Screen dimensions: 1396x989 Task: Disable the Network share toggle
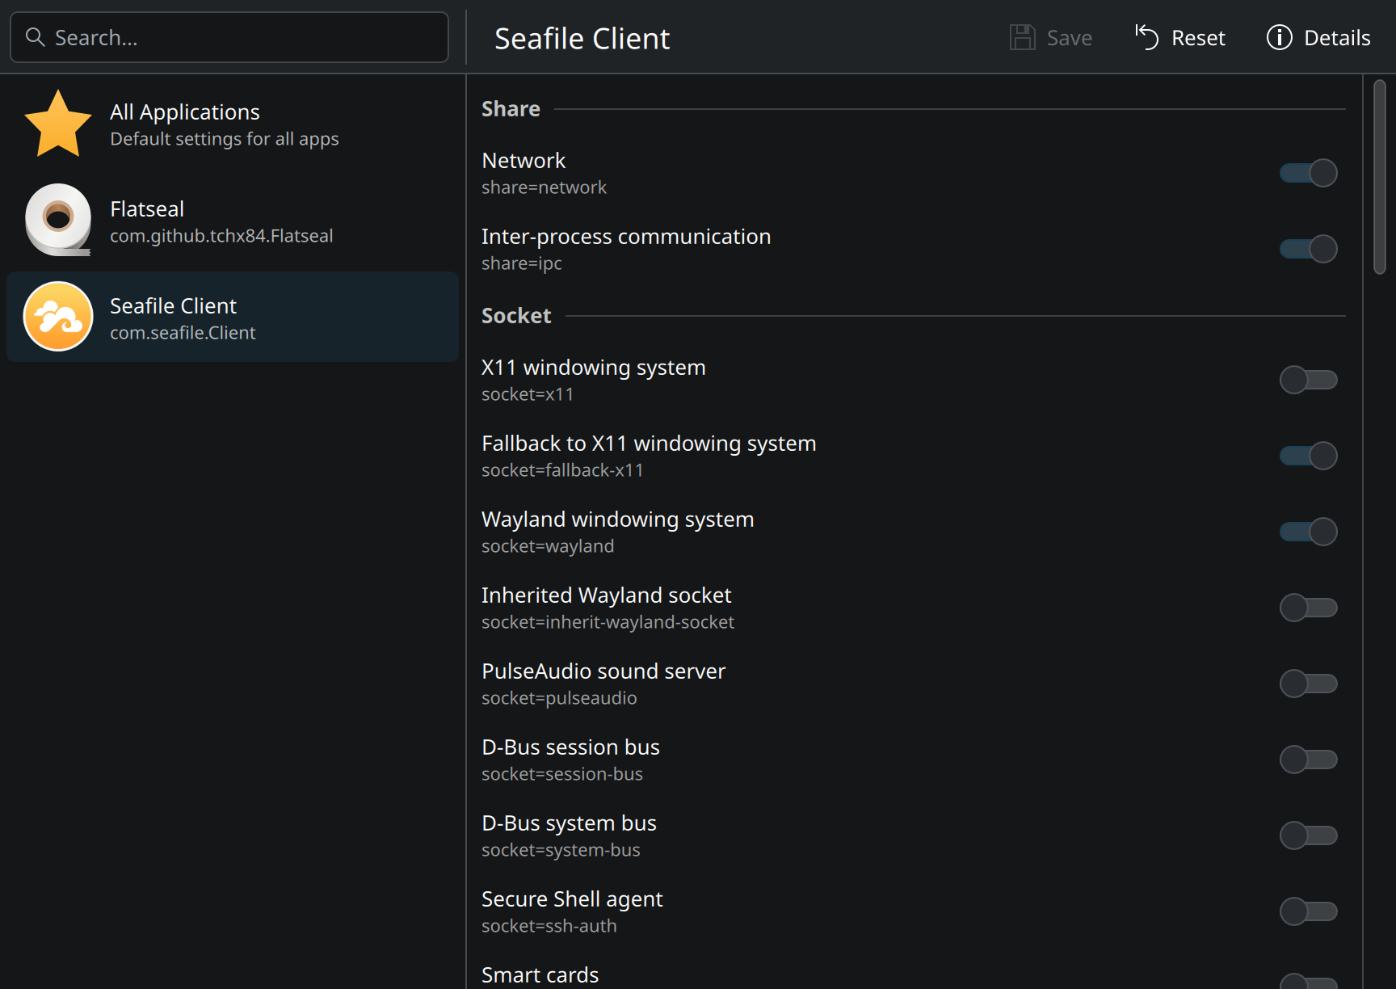pyautogui.click(x=1308, y=173)
